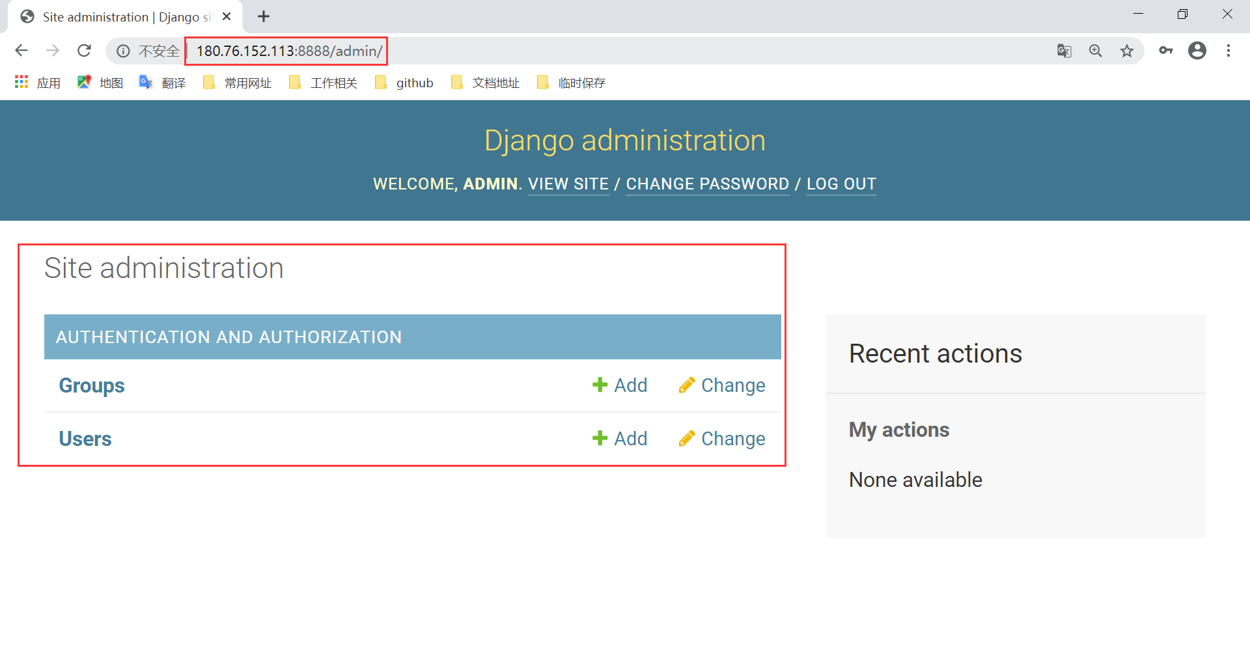This screenshot has height=664, width=1250.
Task: Open the translate page icon in address bar
Action: pyautogui.click(x=1064, y=51)
